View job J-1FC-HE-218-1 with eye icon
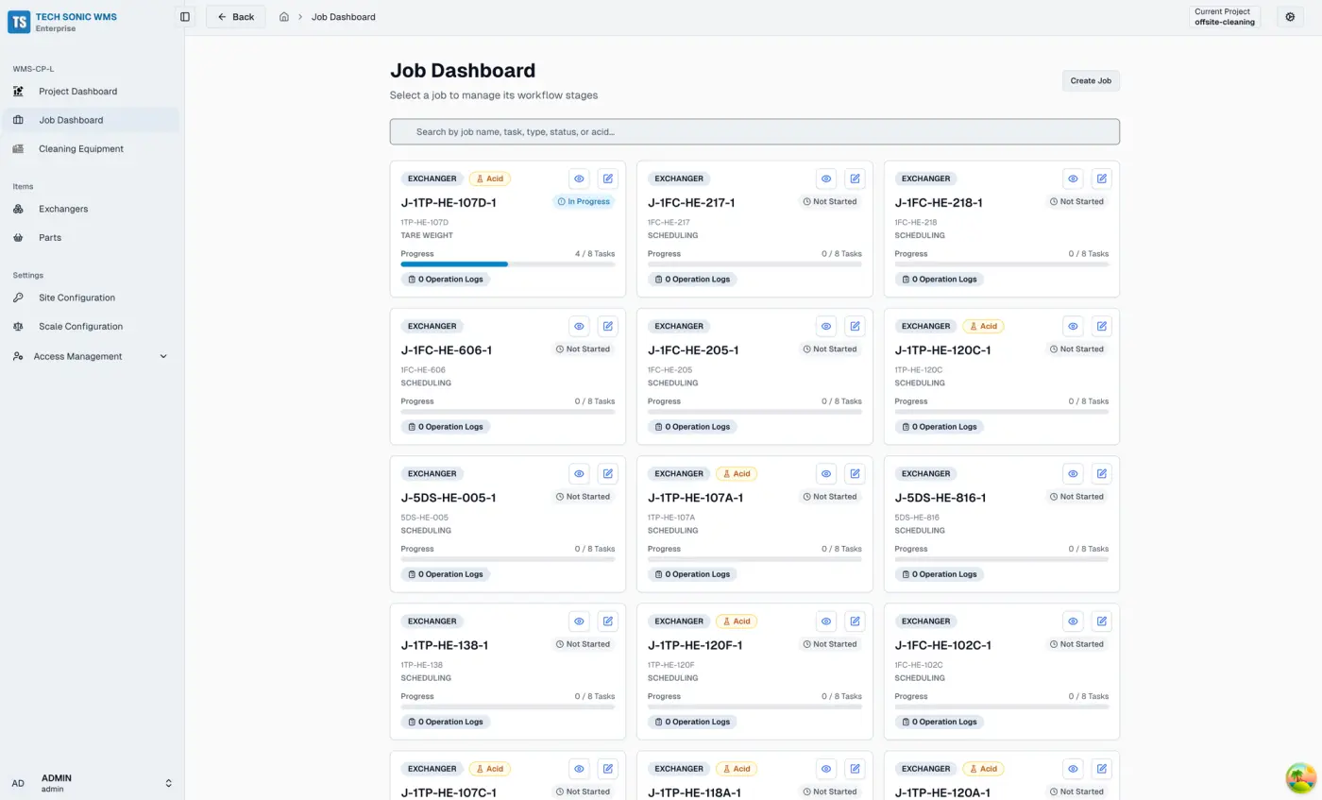The height and width of the screenshot is (800, 1322). pos(1073,179)
